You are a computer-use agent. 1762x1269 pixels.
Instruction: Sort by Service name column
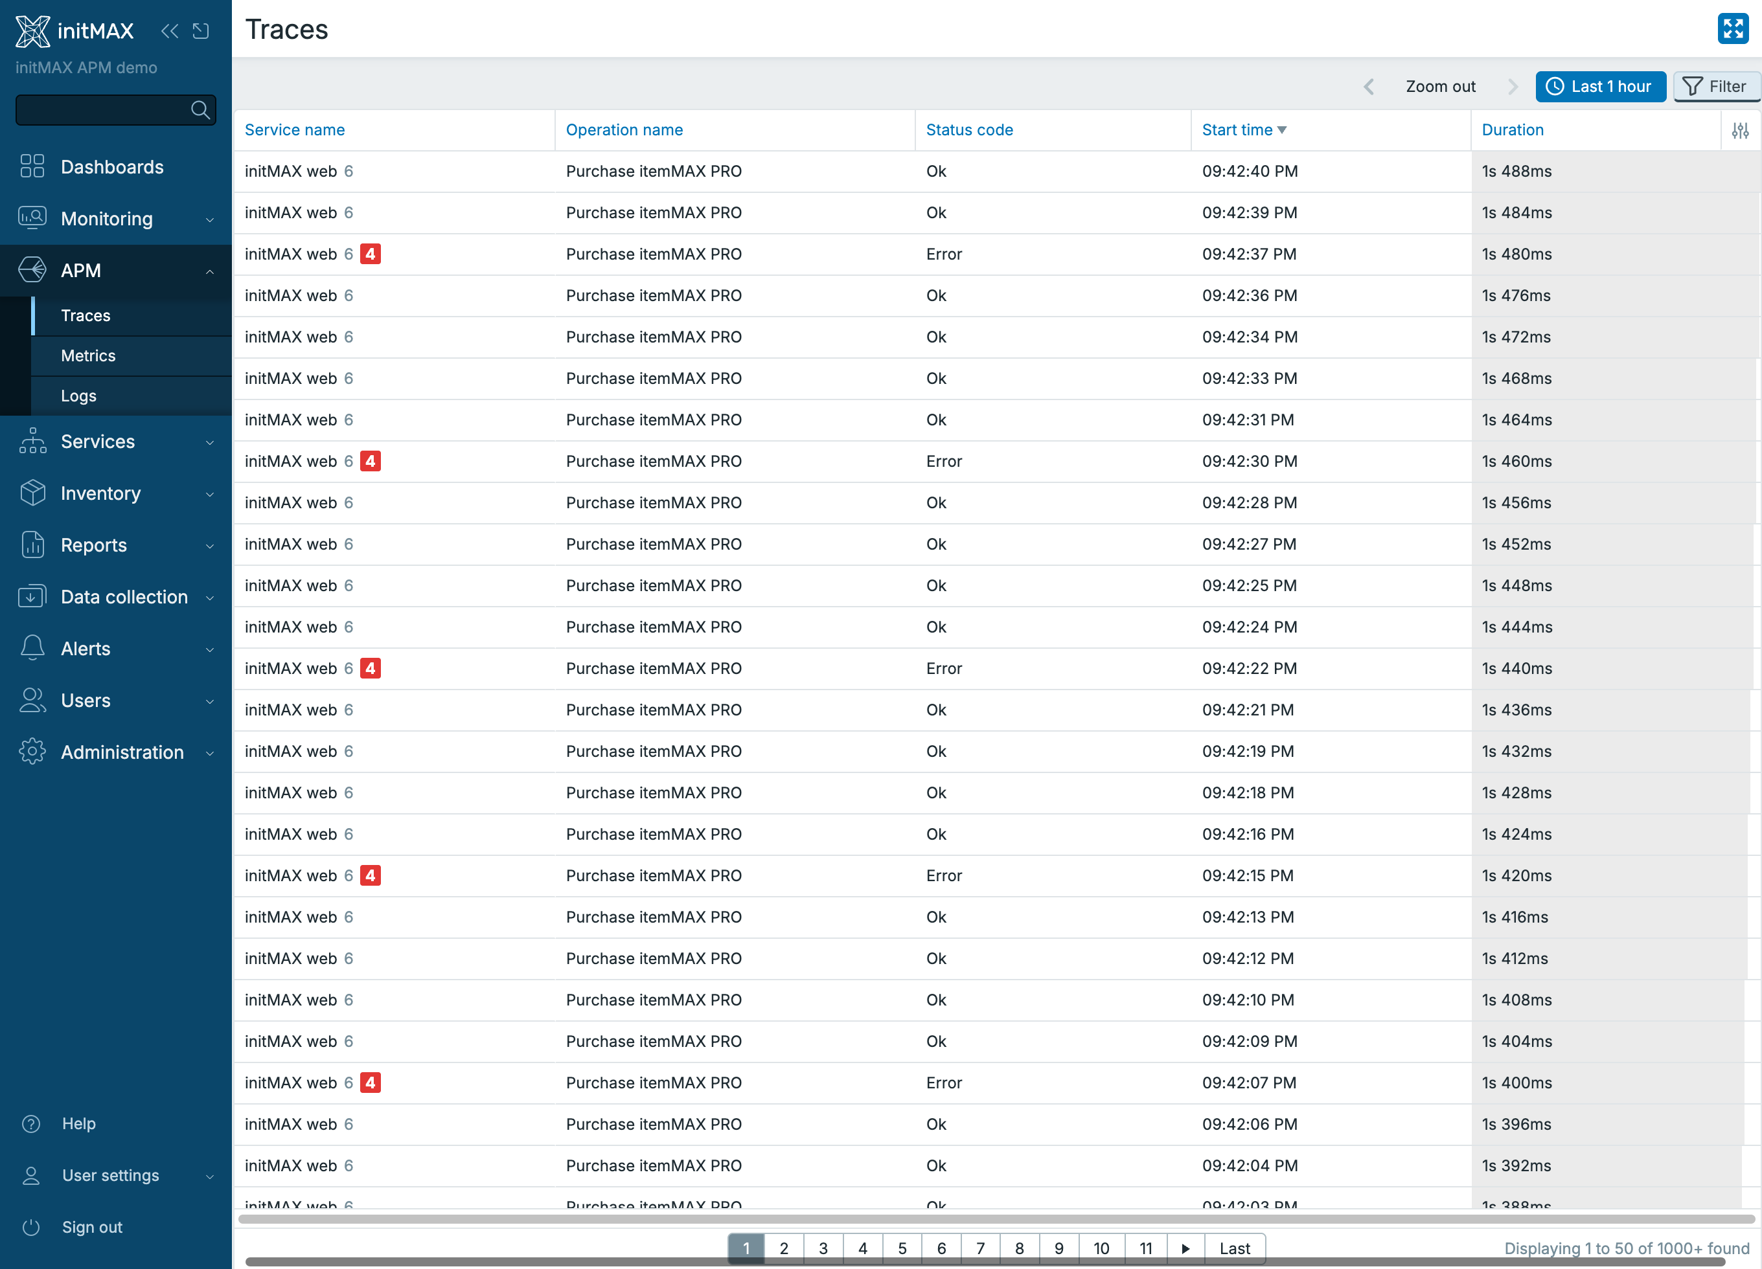pos(295,129)
